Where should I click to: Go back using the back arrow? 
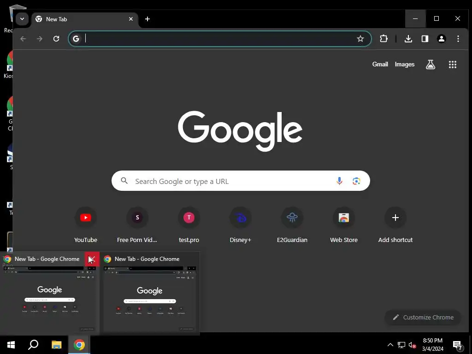[x=23, y=39]
